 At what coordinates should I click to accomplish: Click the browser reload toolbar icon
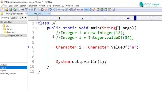(30, 10)
